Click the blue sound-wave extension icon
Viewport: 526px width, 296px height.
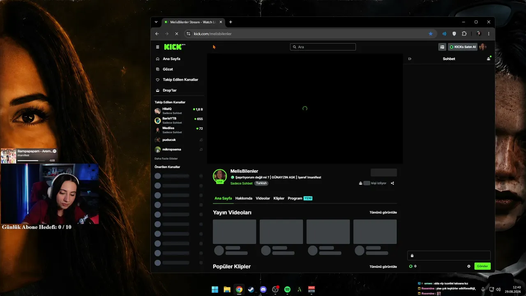[x=444, y=34]
